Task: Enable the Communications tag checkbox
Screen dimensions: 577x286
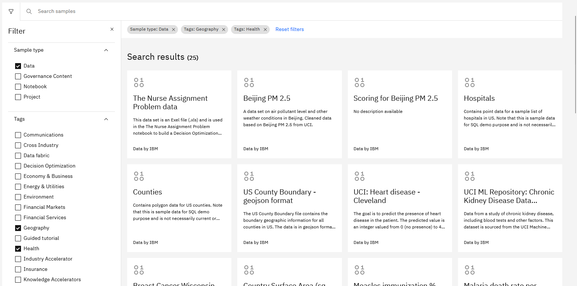Action: [18, 135]
